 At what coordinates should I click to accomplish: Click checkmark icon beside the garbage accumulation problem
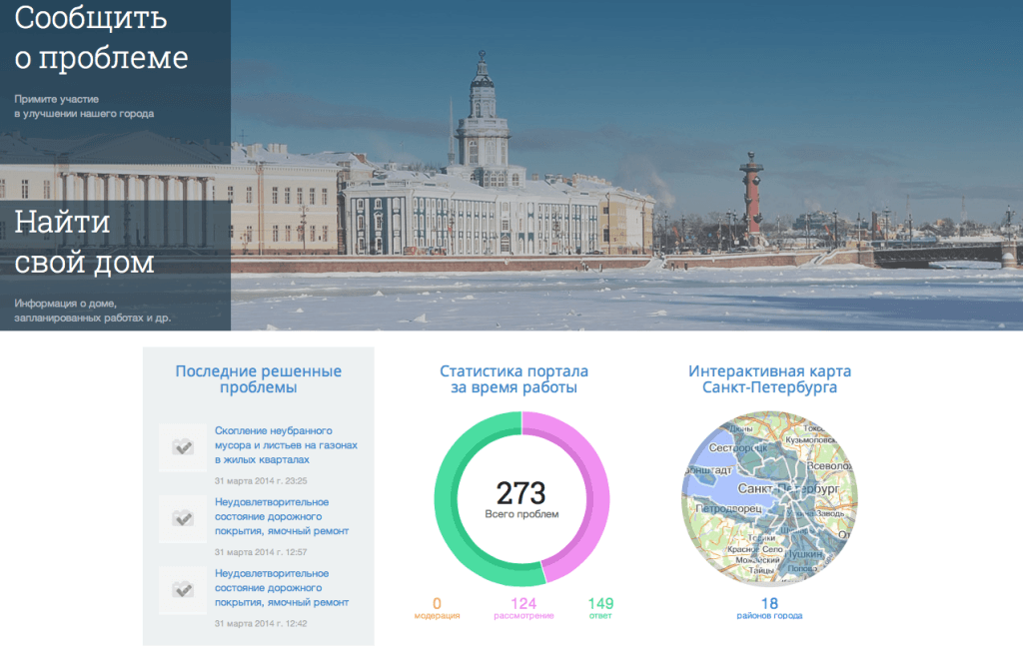183,447
